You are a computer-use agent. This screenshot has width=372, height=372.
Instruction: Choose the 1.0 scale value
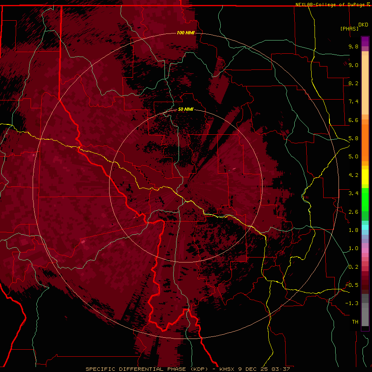click(x=353, y=248)
